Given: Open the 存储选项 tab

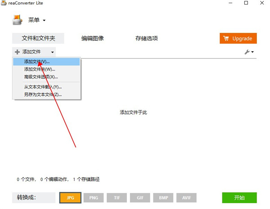Looking at the screenshot, I should click(147, 38).
